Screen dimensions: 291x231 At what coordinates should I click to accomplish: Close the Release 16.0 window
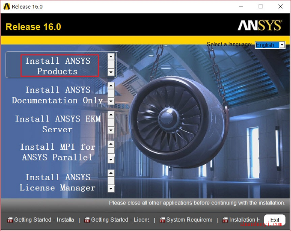(280, 6)
